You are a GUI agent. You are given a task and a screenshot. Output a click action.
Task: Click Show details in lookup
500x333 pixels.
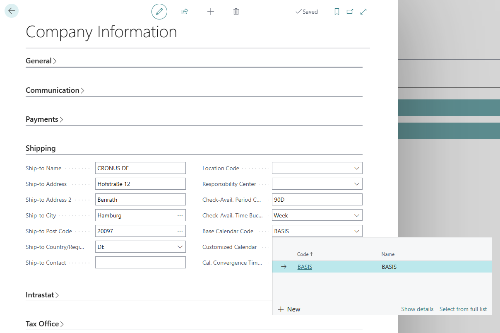[x=417, y=309]
